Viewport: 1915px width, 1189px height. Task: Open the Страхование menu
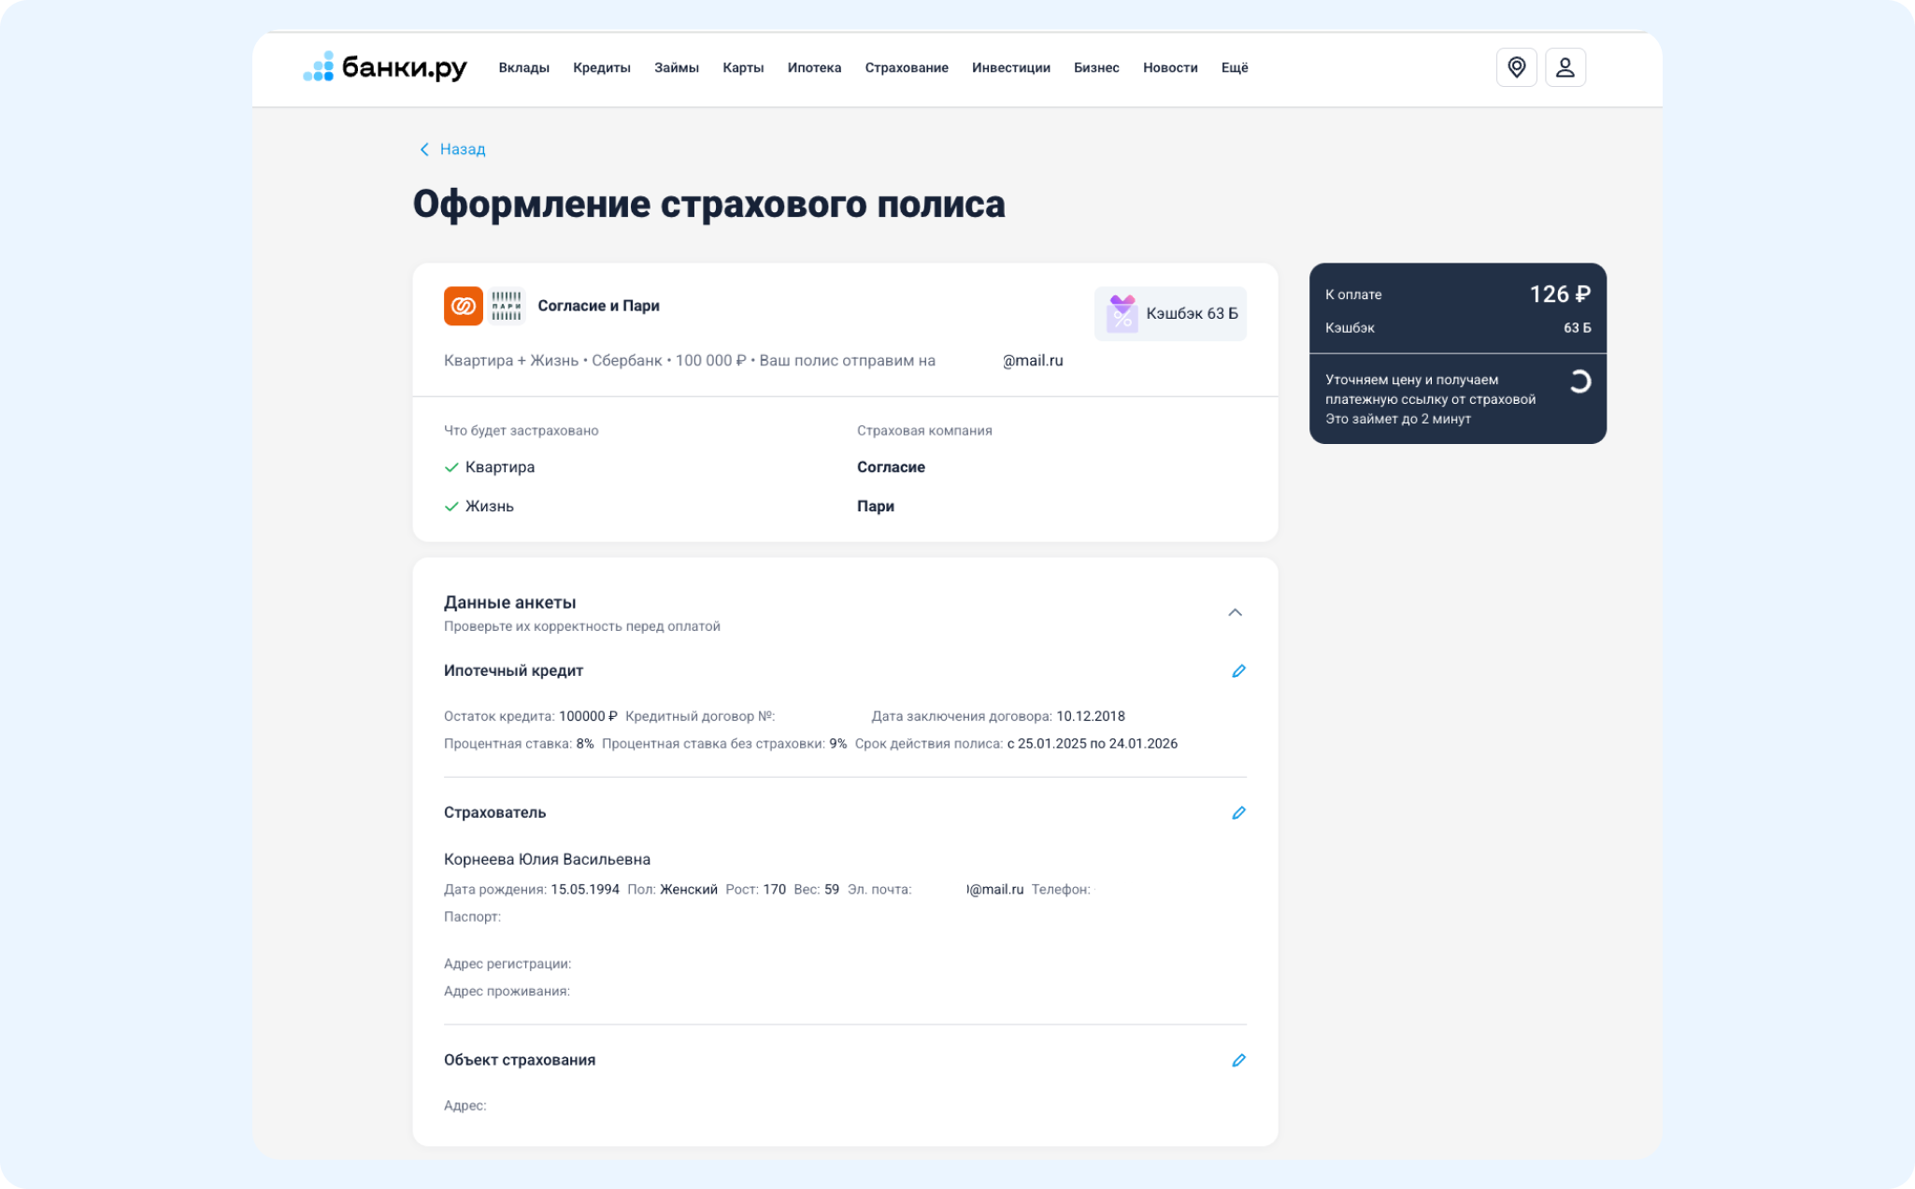907,67
